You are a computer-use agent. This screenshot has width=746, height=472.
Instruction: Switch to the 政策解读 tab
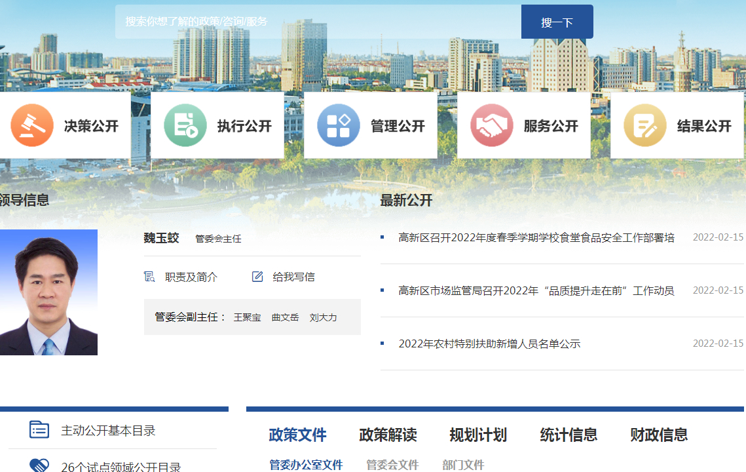[388, 435]
